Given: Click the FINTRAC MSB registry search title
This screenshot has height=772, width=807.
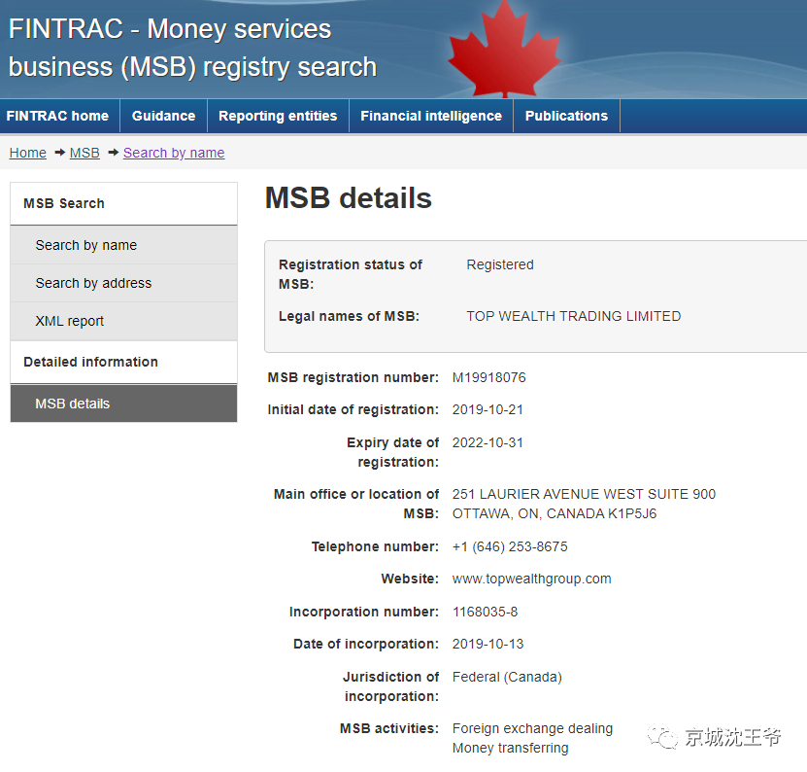Looking at the screenshot, I should pos(193,48).
